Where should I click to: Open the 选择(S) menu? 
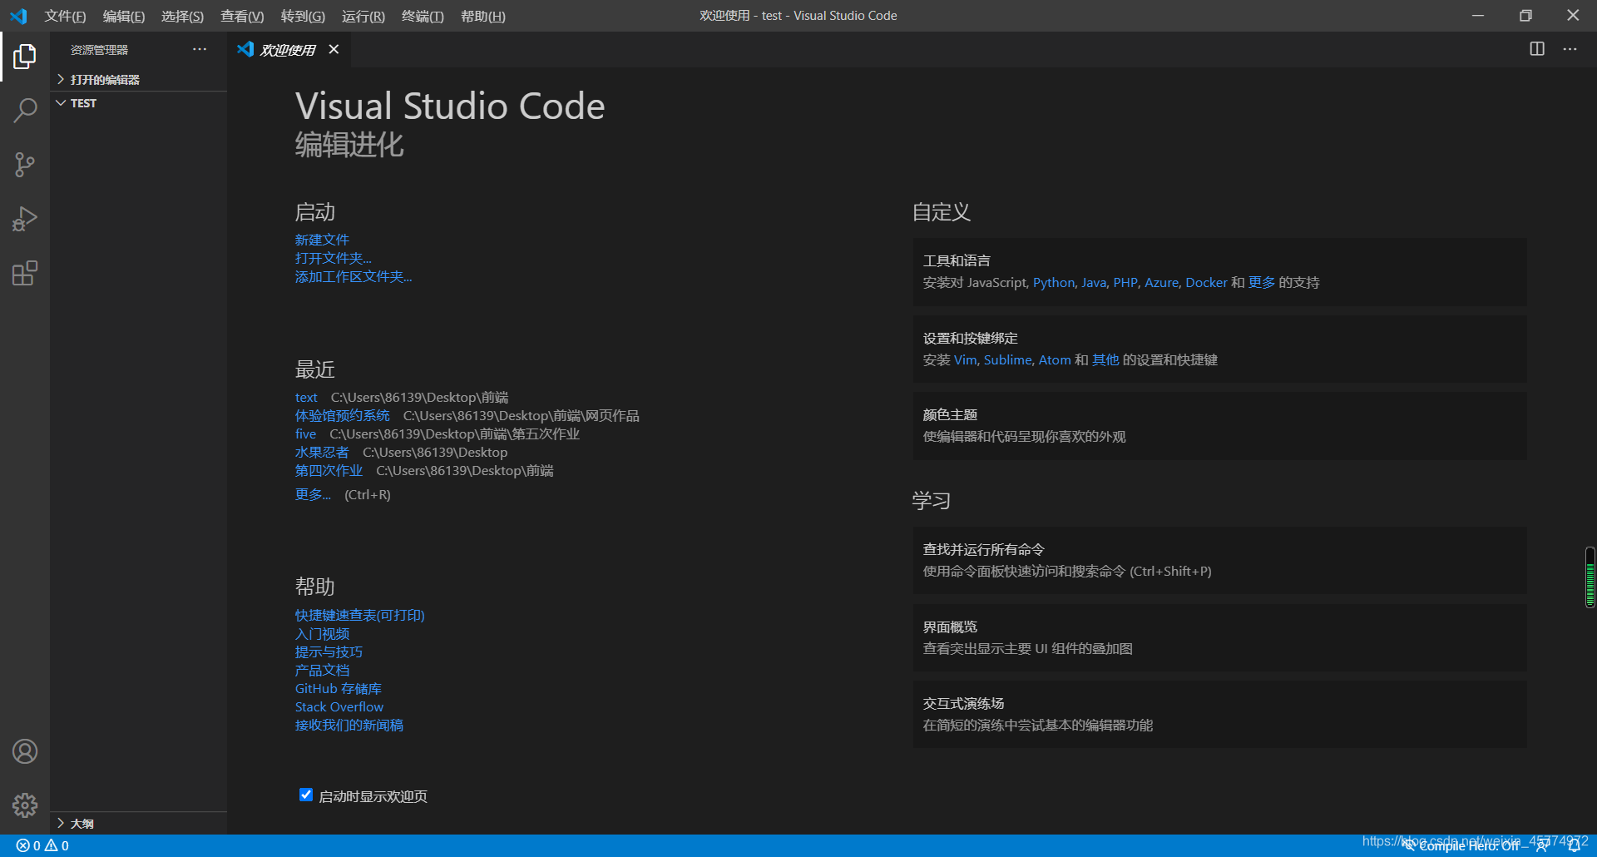183,16
